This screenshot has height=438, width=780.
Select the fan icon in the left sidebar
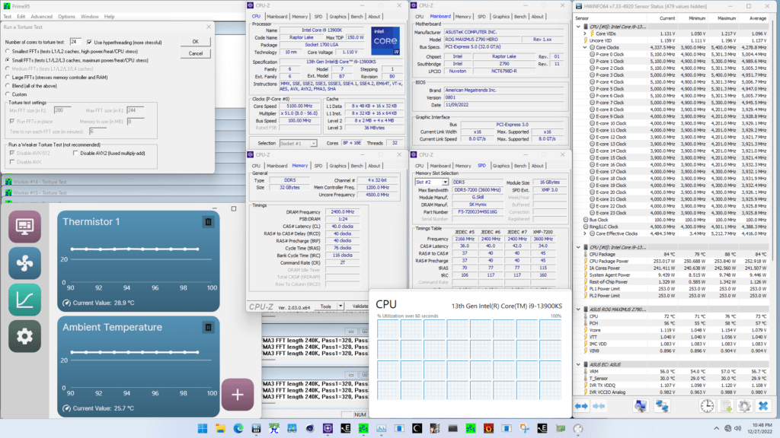pyautogui.click(x=25, y=261)
